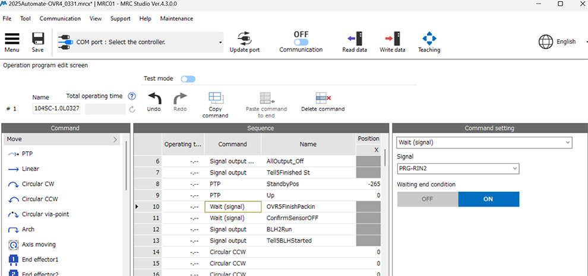Viewport: 588px width, 276px height.
Task: Select sequence row 6 AllOutput_Off
Action: 257,161
